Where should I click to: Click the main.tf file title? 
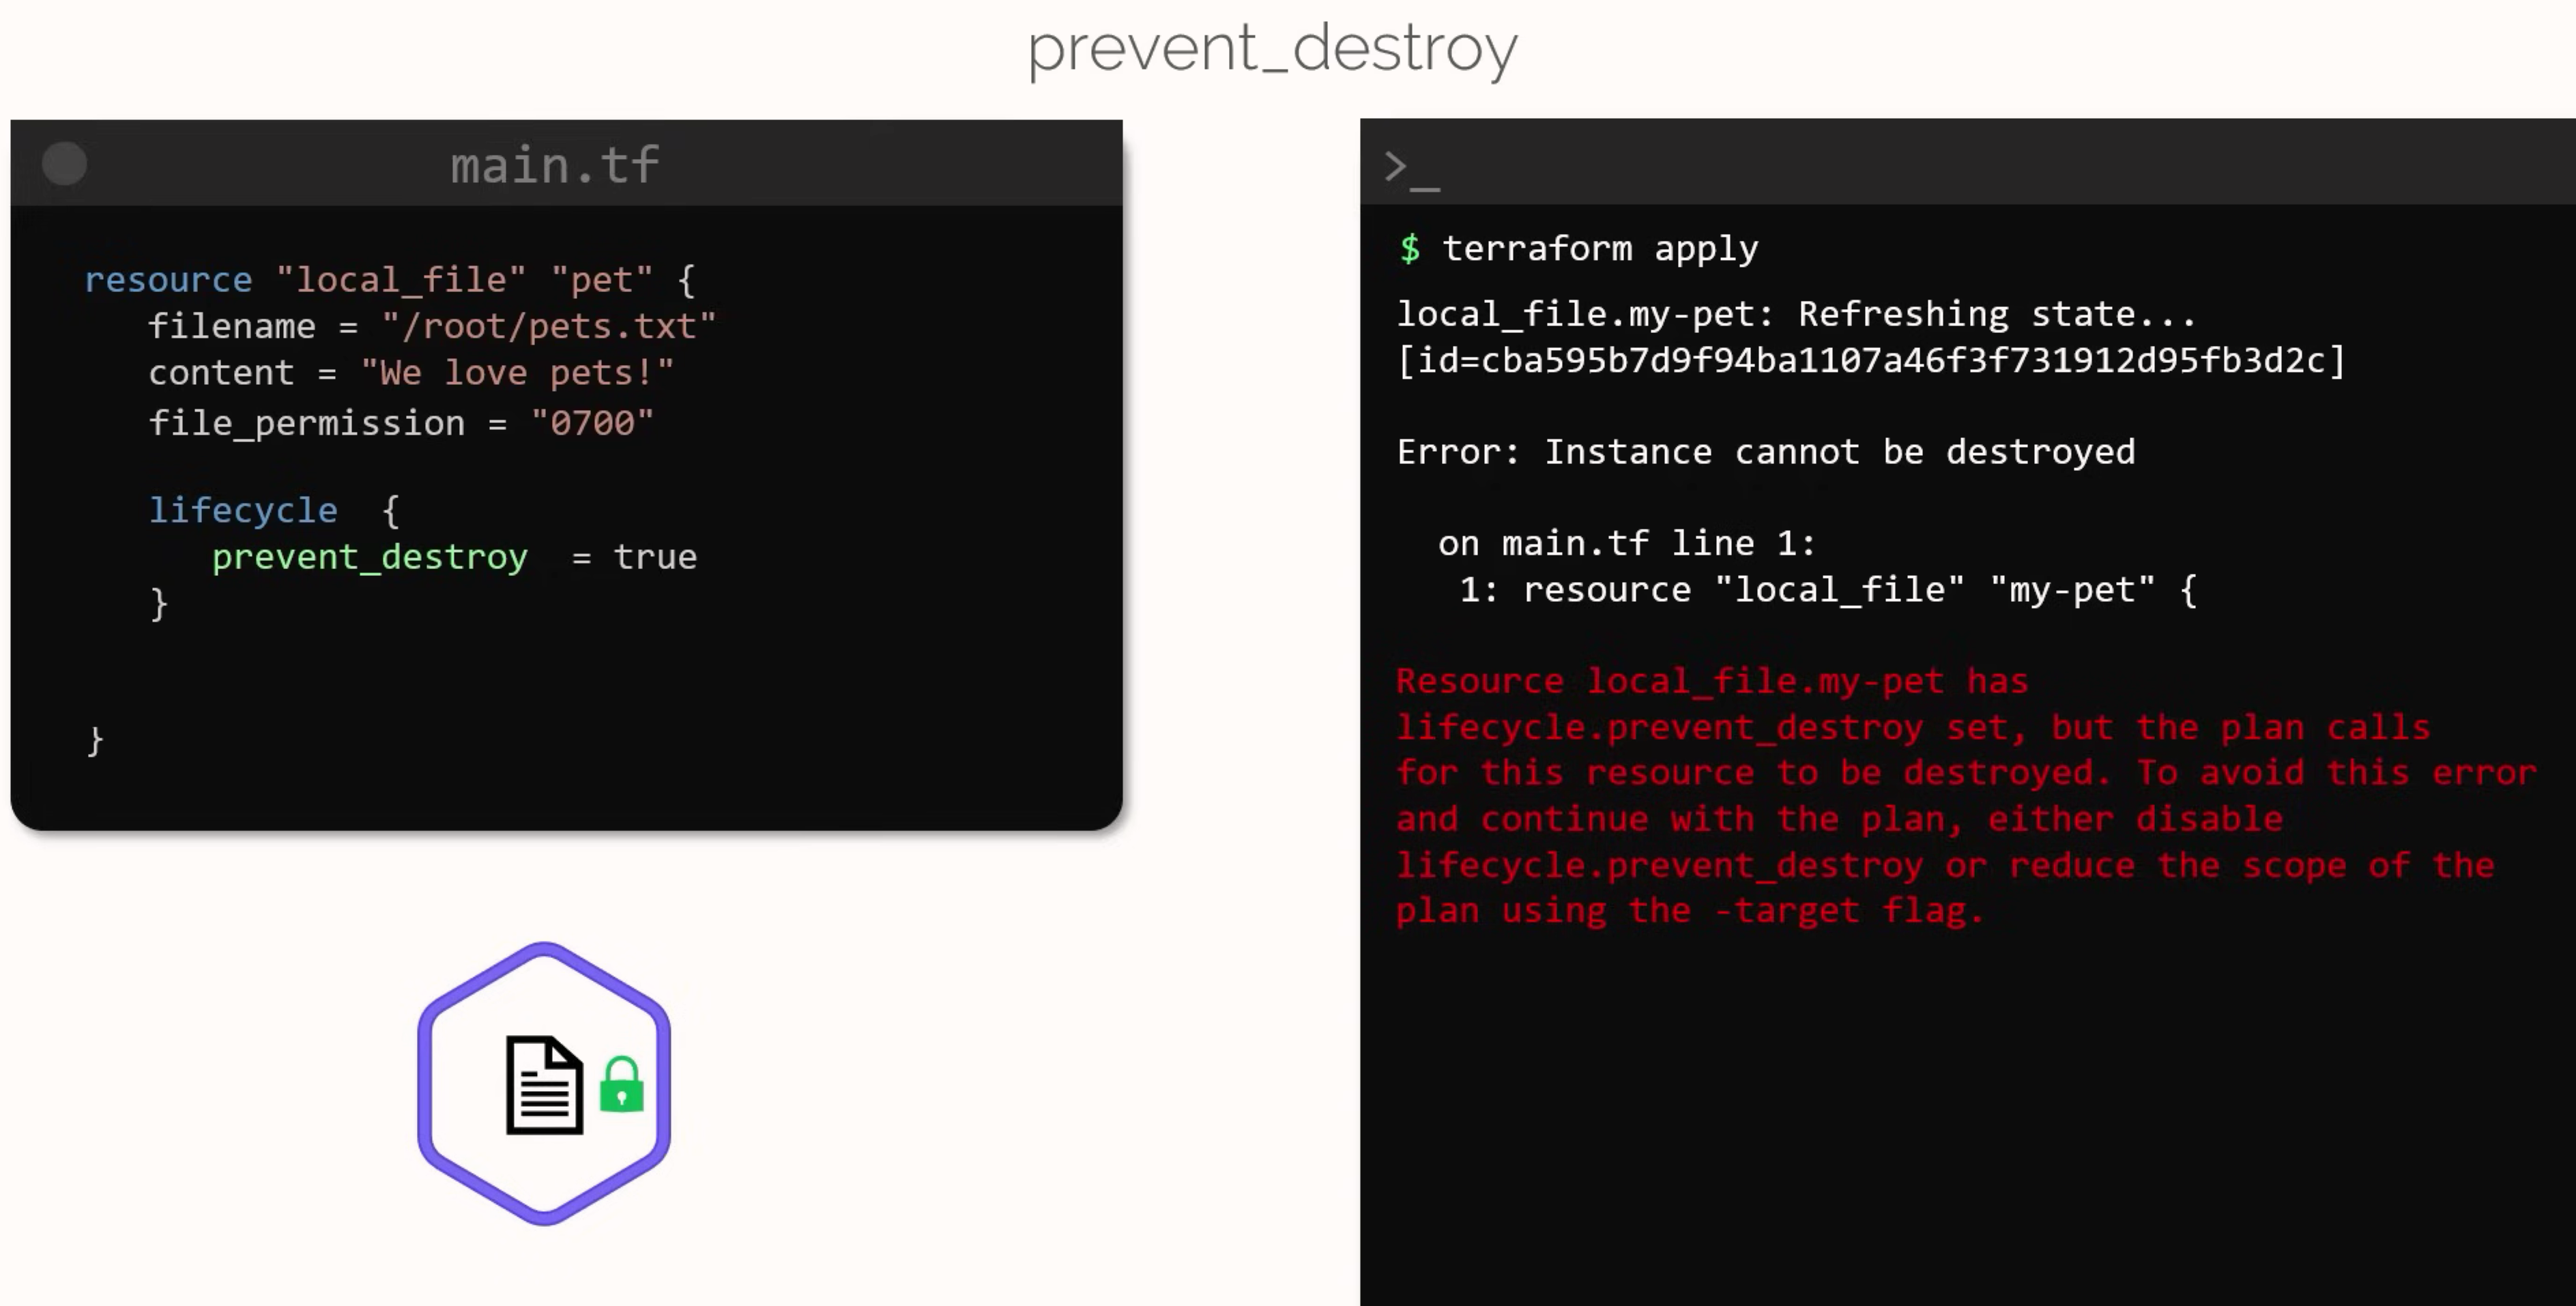tap(555, 165)
